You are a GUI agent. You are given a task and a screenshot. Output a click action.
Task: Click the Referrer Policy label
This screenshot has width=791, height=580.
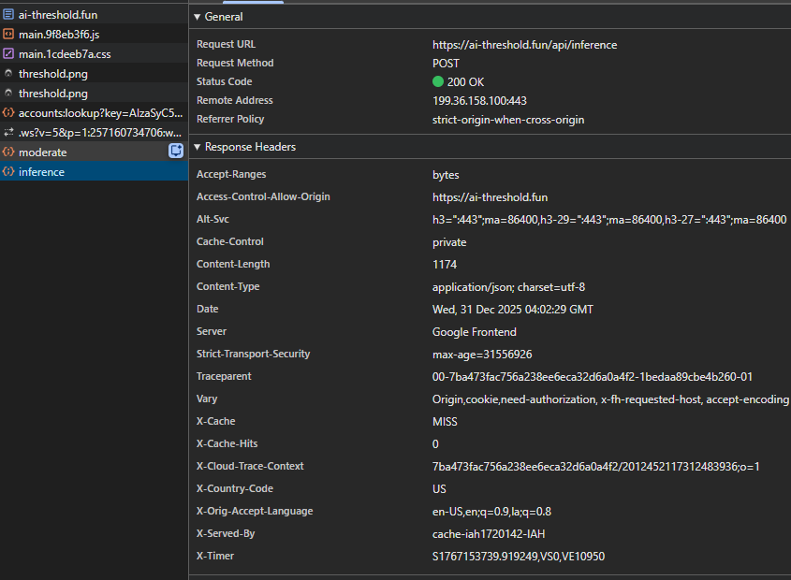230,119
